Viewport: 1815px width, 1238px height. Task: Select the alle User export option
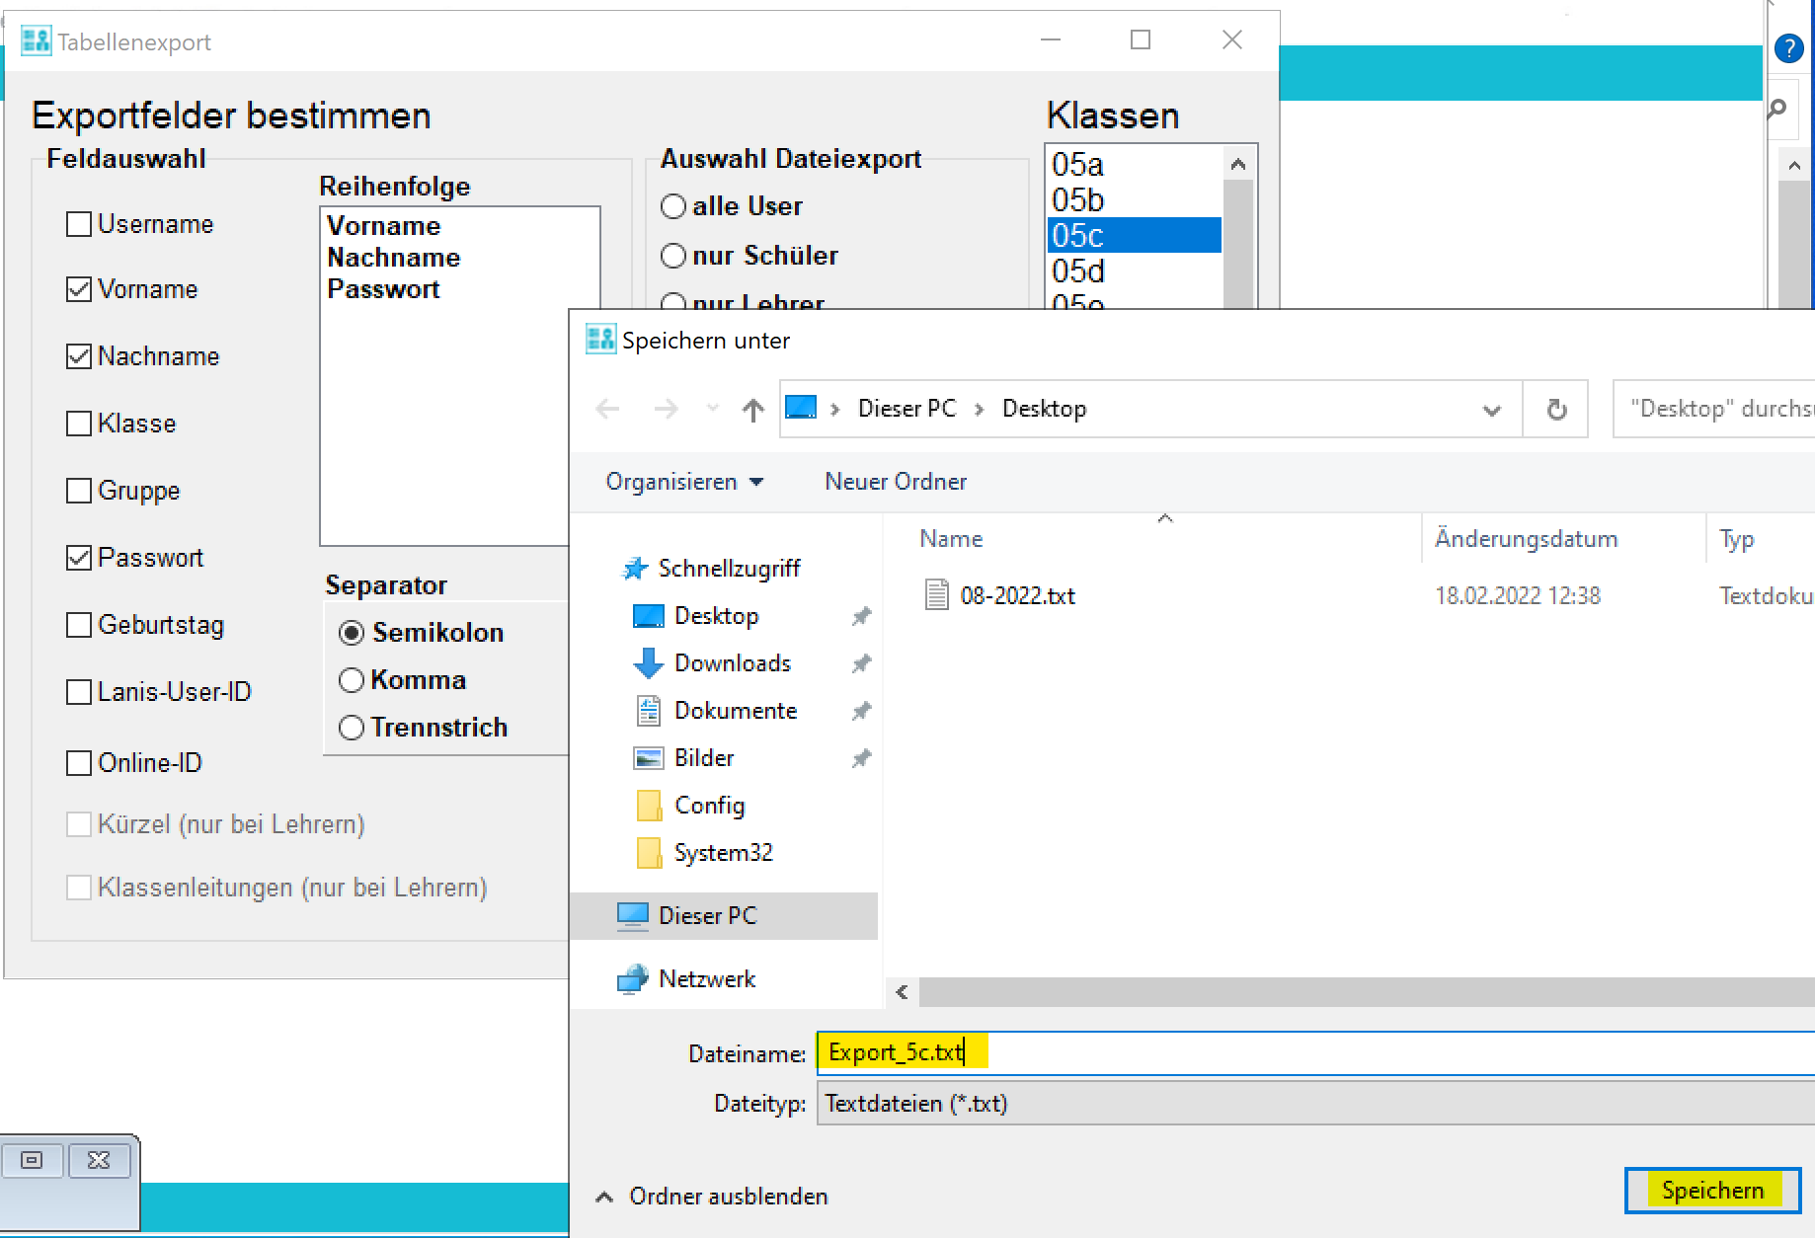[x=673, y=206]
